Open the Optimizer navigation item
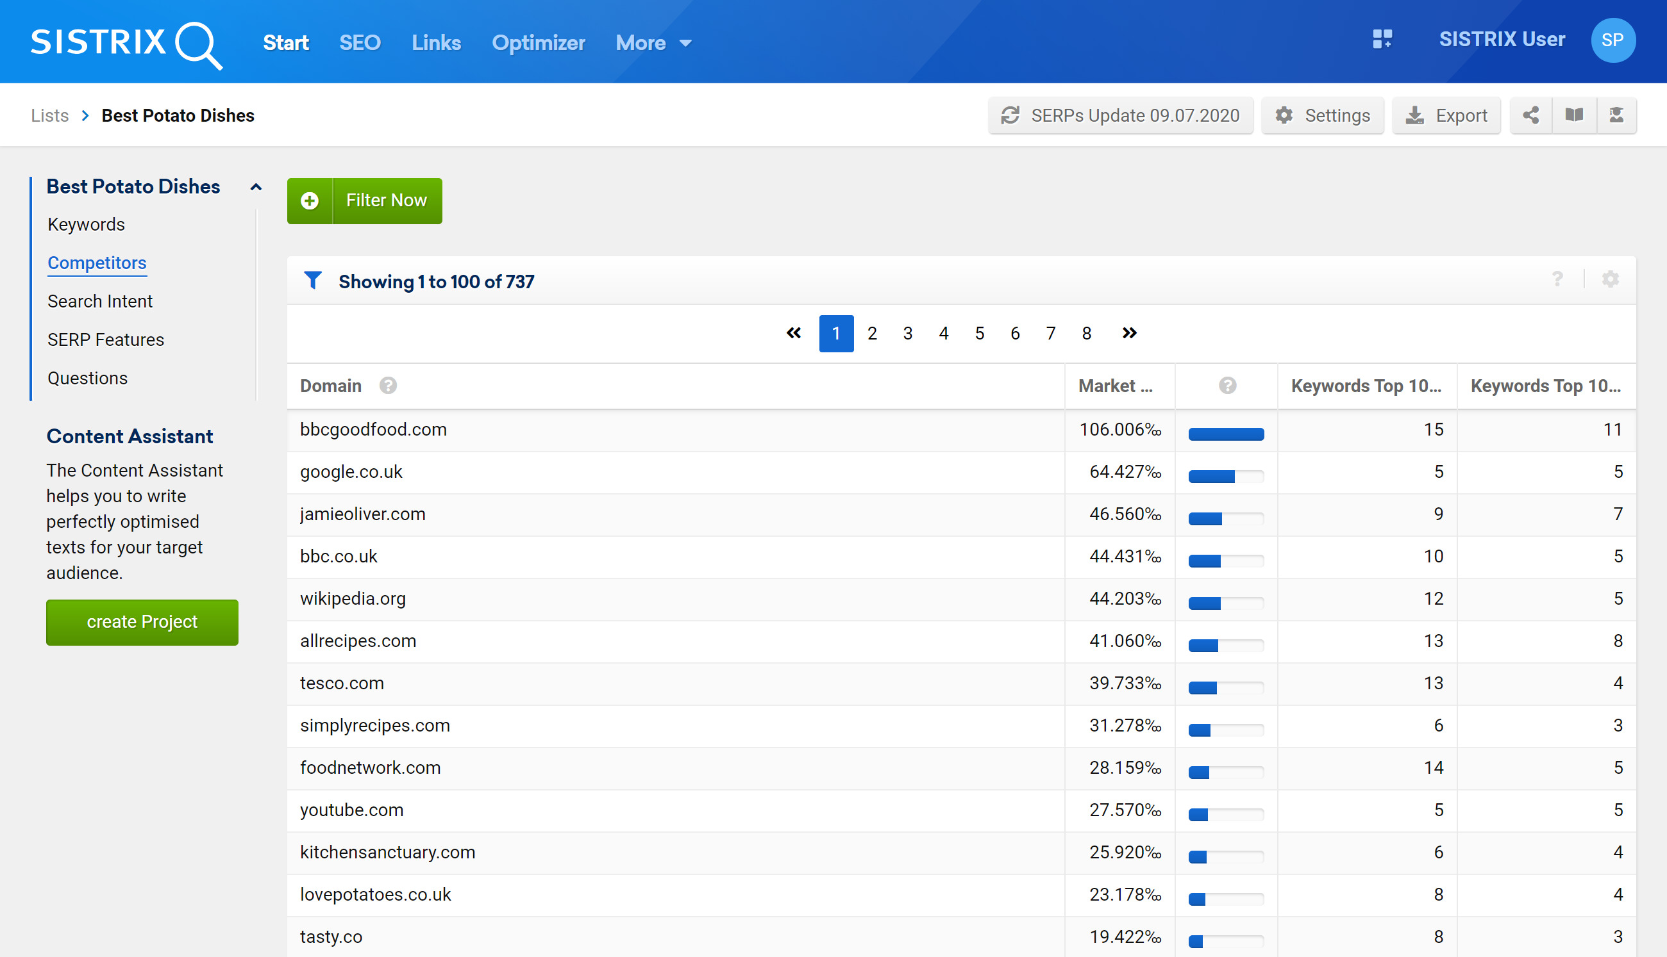Viewport: 1667px width, 957px height. tap(538, 43)
